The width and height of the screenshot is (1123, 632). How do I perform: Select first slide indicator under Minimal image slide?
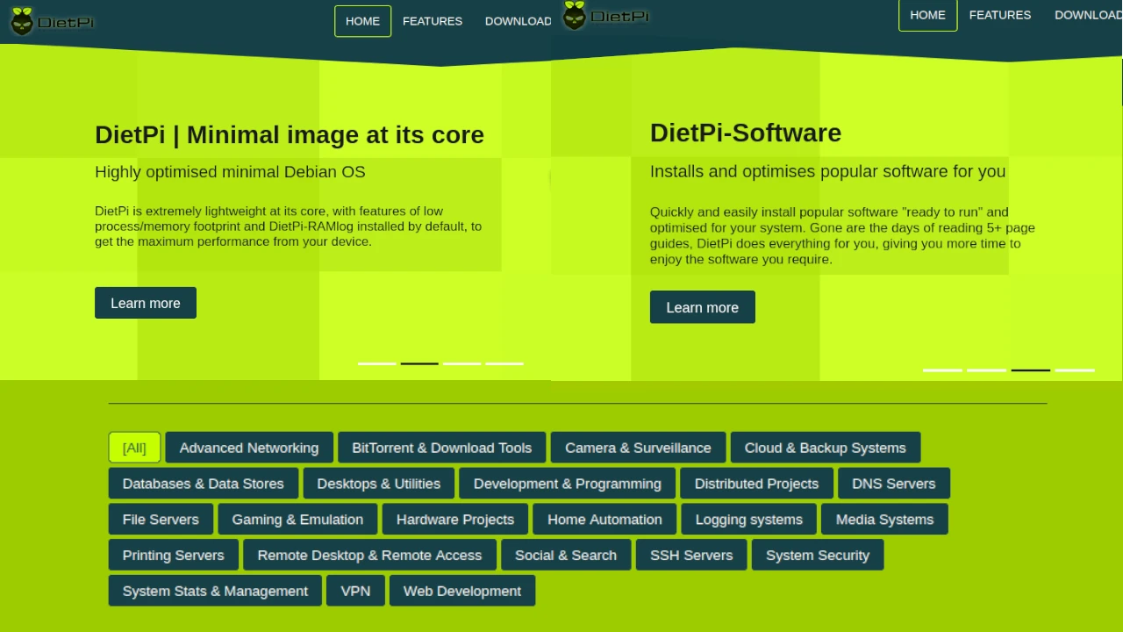[x=376, y=363]
